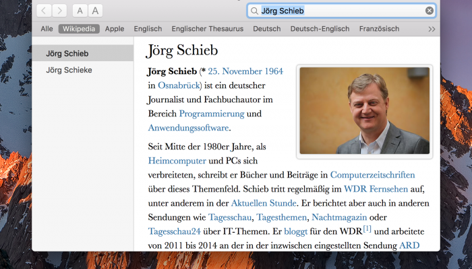Open the 25. November 1964 link
This screenshot has width=472, height=269.
tap(245, 71)
